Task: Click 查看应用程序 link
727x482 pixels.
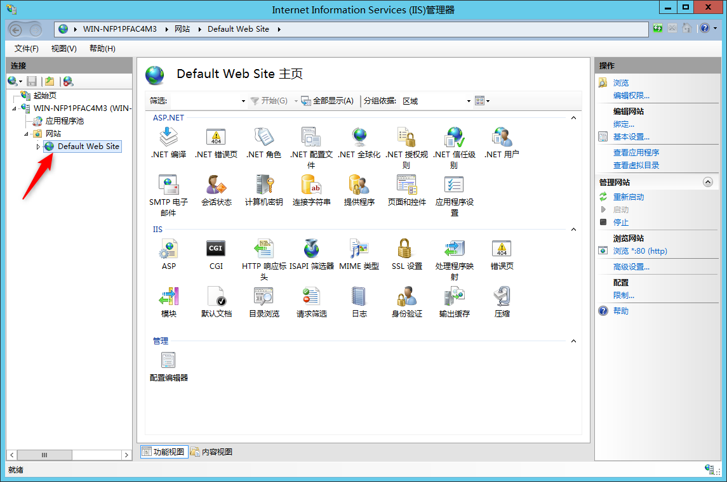Action: 636,153
